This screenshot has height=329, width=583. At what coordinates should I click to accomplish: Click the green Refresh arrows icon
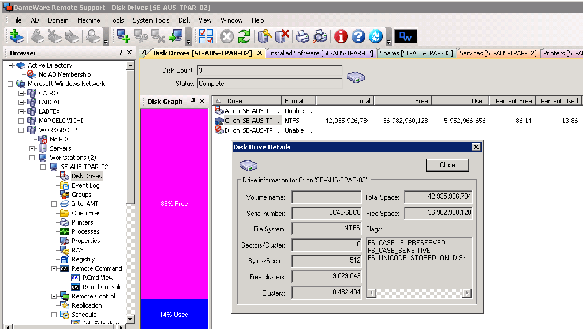pos(244,36)
